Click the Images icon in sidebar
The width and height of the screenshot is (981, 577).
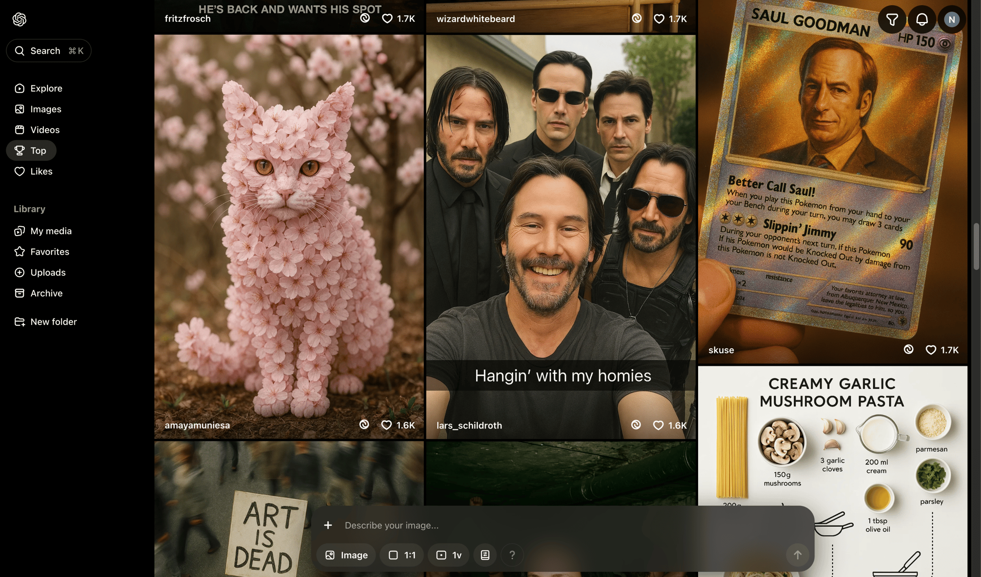pos(19,109)
